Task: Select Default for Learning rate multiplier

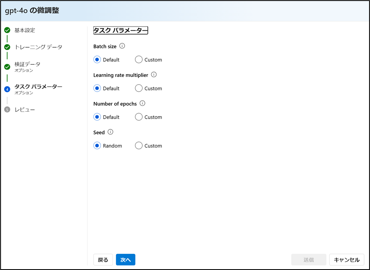Action: tap(97, 88)
